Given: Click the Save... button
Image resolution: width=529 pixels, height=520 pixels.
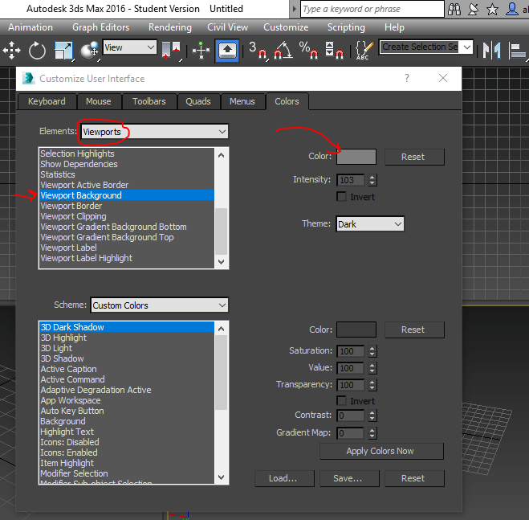Looking at the screenshot, I should (x=349, y=478).
